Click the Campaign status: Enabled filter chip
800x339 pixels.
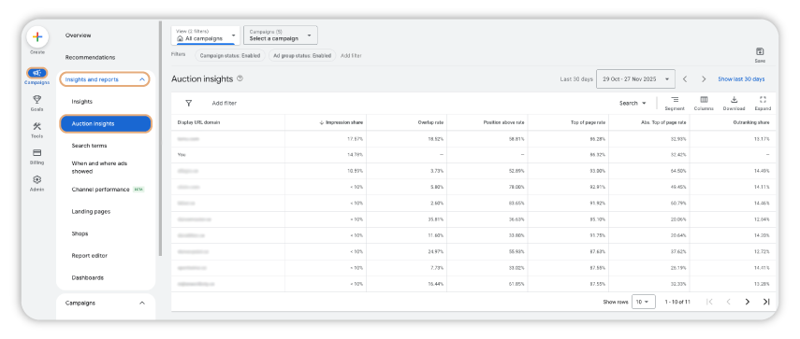[x=230, y=55]
